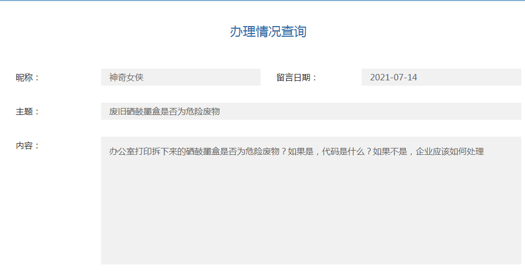This screenshot has width=525, height=274.
Task: Click the phrase 如果不是 in the content text
Action: point(389,152)
